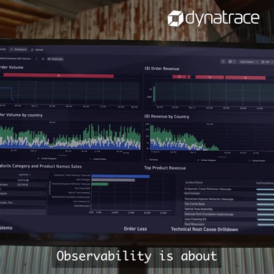Open the auto-refresh Off dropdown
274x274 pixels.
(x=267, y=62)
